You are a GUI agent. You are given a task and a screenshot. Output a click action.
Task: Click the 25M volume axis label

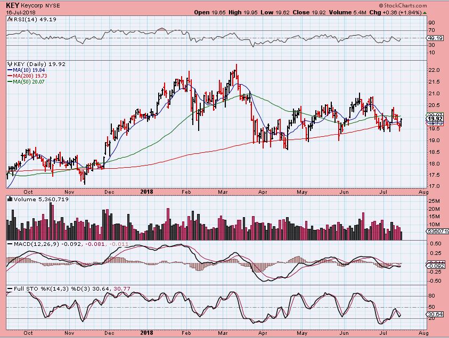[434, 201]
